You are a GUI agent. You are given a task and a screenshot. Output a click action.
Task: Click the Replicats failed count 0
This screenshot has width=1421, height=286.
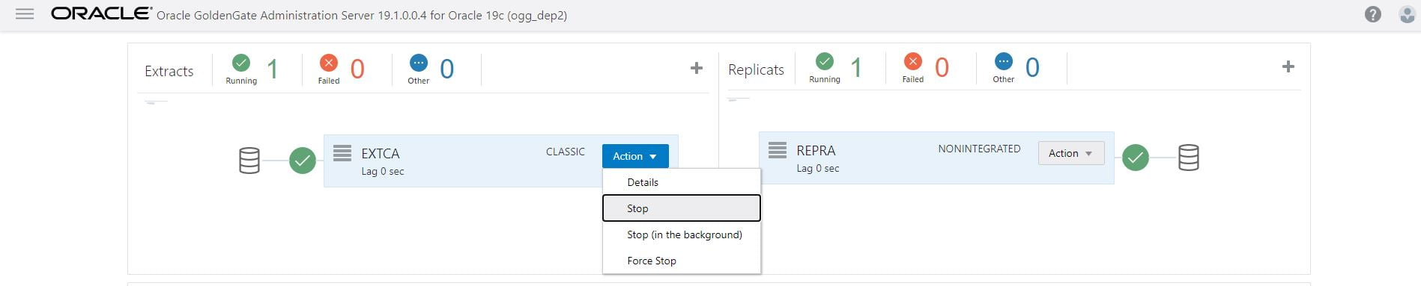pos(942,67)
